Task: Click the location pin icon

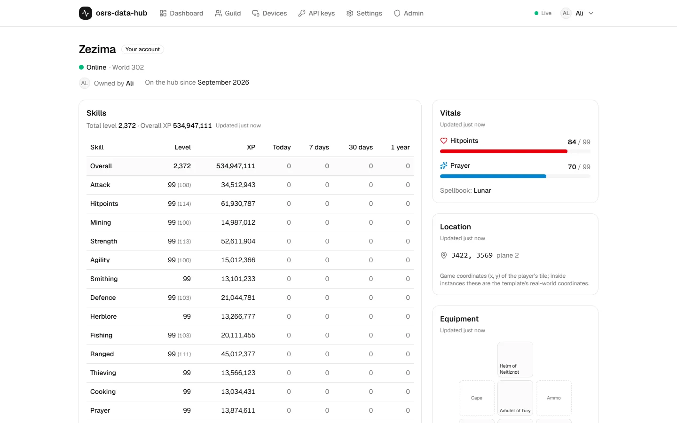Action: [444, 255]
